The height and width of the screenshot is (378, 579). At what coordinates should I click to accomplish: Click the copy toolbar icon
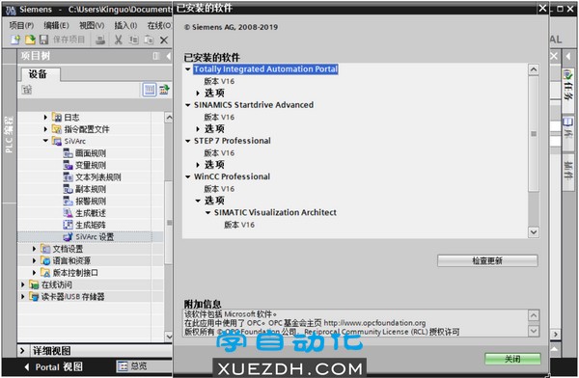click(x=134, y=40)
